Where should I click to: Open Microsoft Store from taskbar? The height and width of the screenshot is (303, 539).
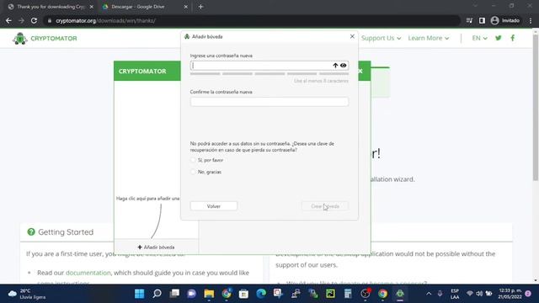pyautogui.click(x=243, y=294)
